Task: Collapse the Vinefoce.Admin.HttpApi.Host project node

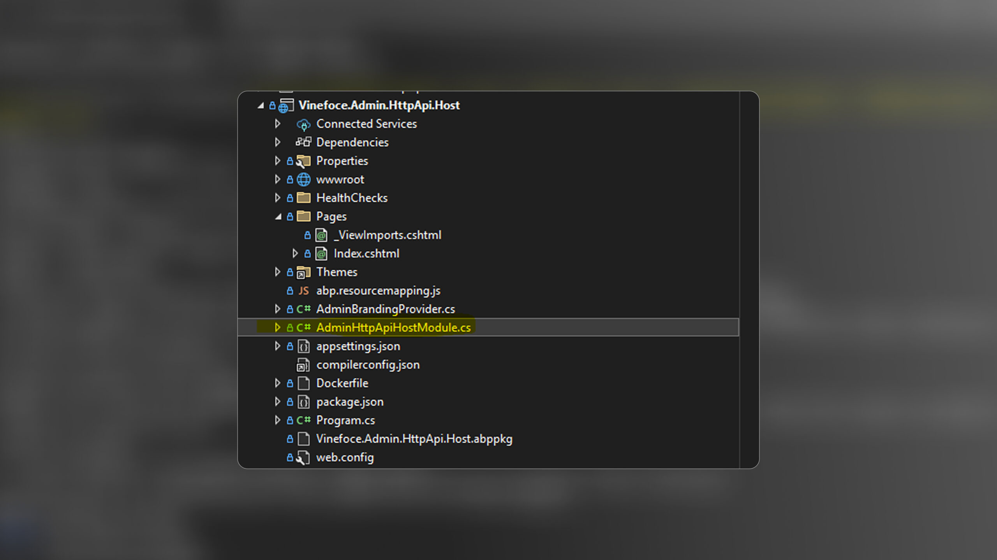Action: [x=261, y=105]
